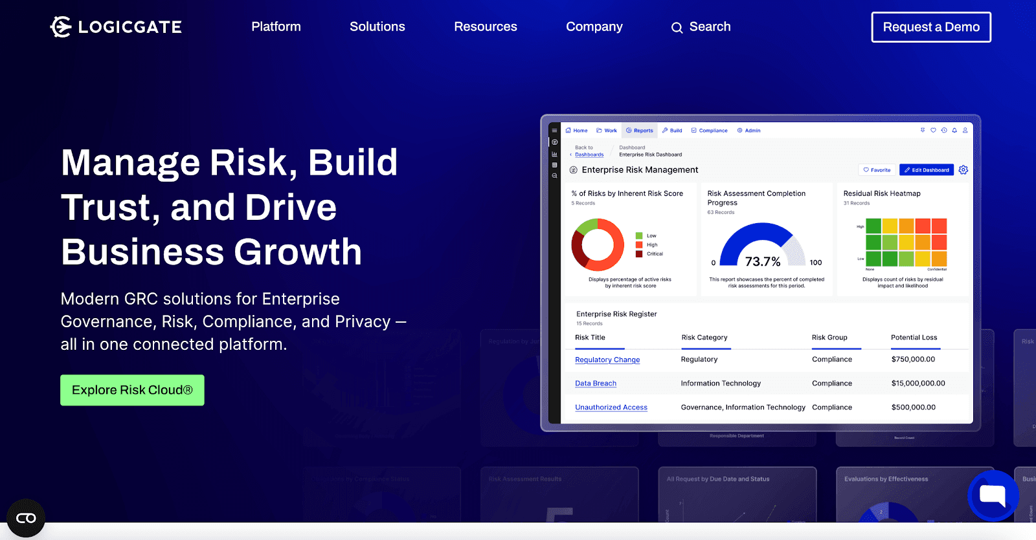Screen dimensions: 1036x540
Task: Open the Unauthorized Access risk link
Action: point(611,407)
